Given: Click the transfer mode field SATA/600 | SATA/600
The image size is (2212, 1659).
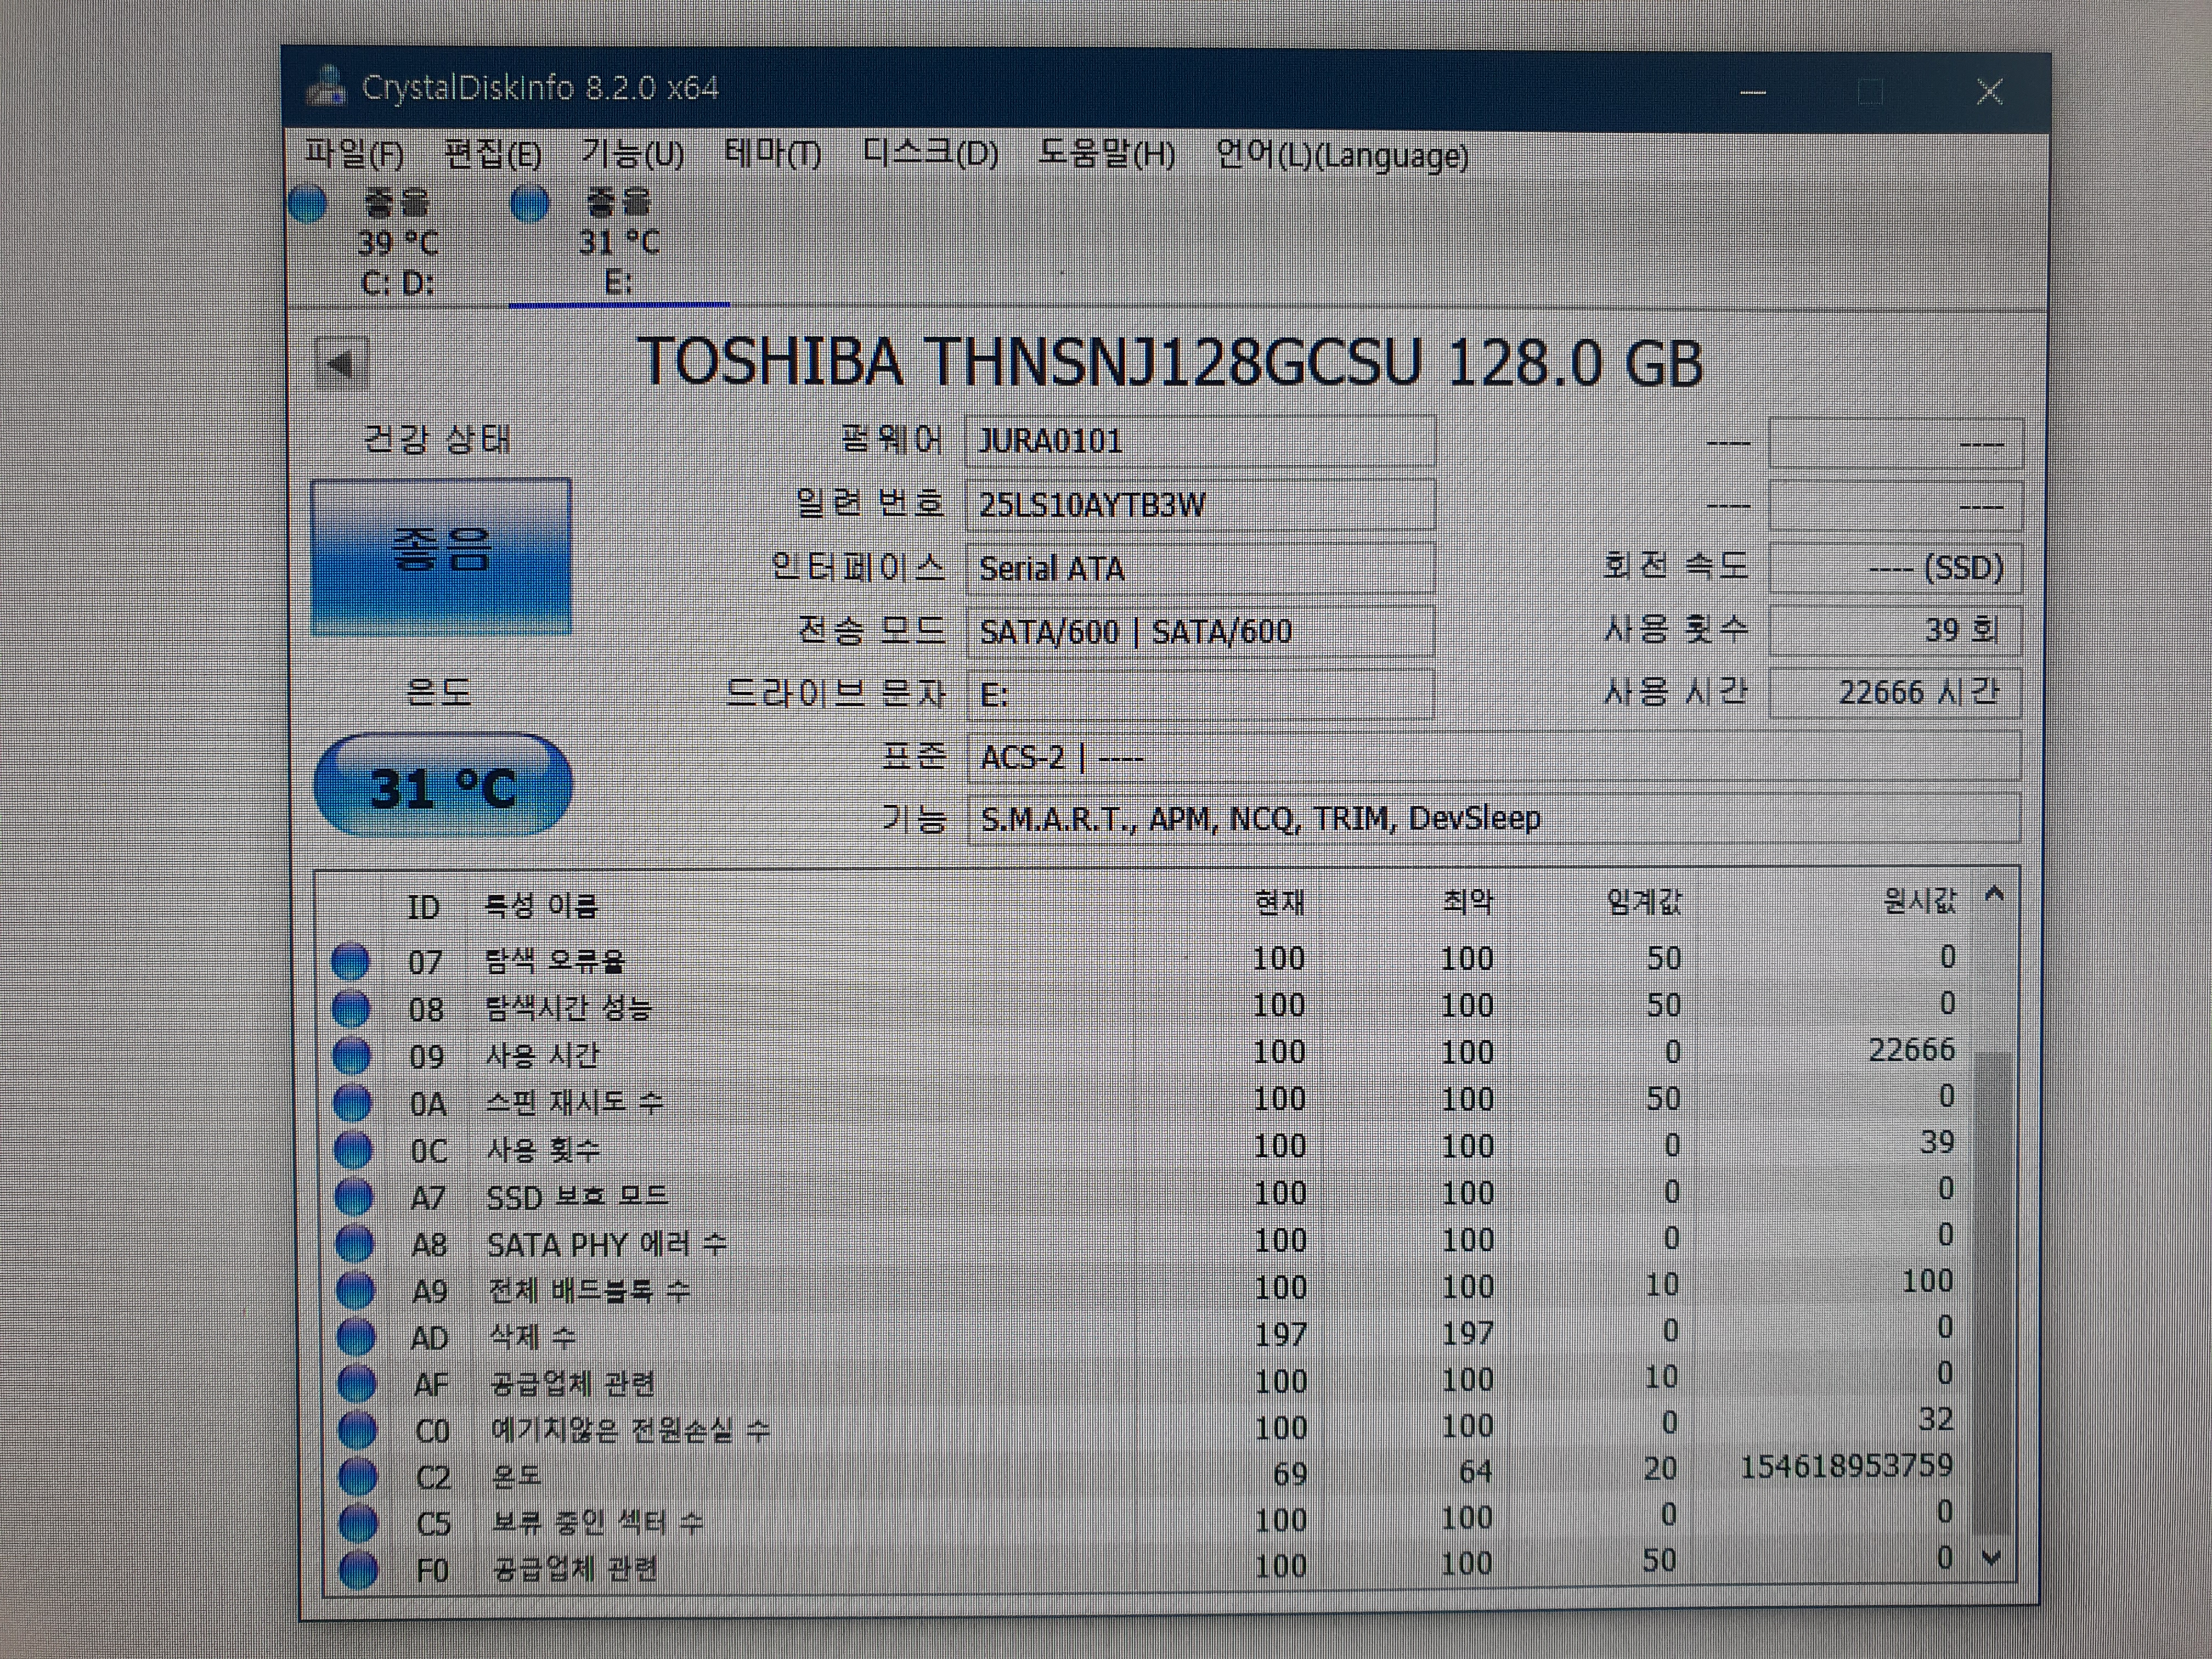Looking at the screenshot, I should [1200, 631].
